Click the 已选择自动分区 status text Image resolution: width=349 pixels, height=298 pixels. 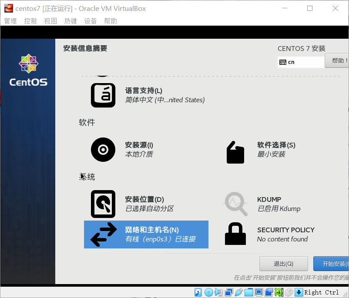pyautogui.click(x=149, y=208)
